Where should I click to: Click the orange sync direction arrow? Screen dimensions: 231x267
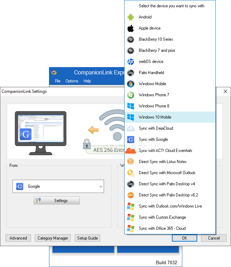93,130
